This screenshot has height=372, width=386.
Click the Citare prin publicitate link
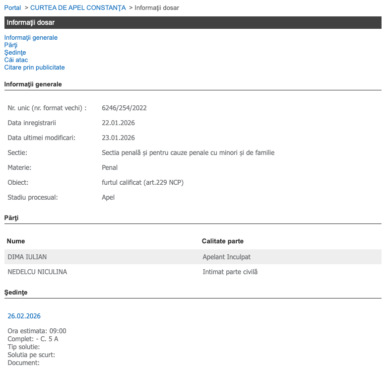coord(34,68)
